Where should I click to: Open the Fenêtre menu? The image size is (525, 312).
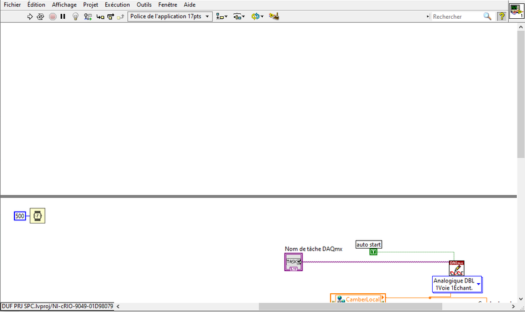[x=167, y=4]
